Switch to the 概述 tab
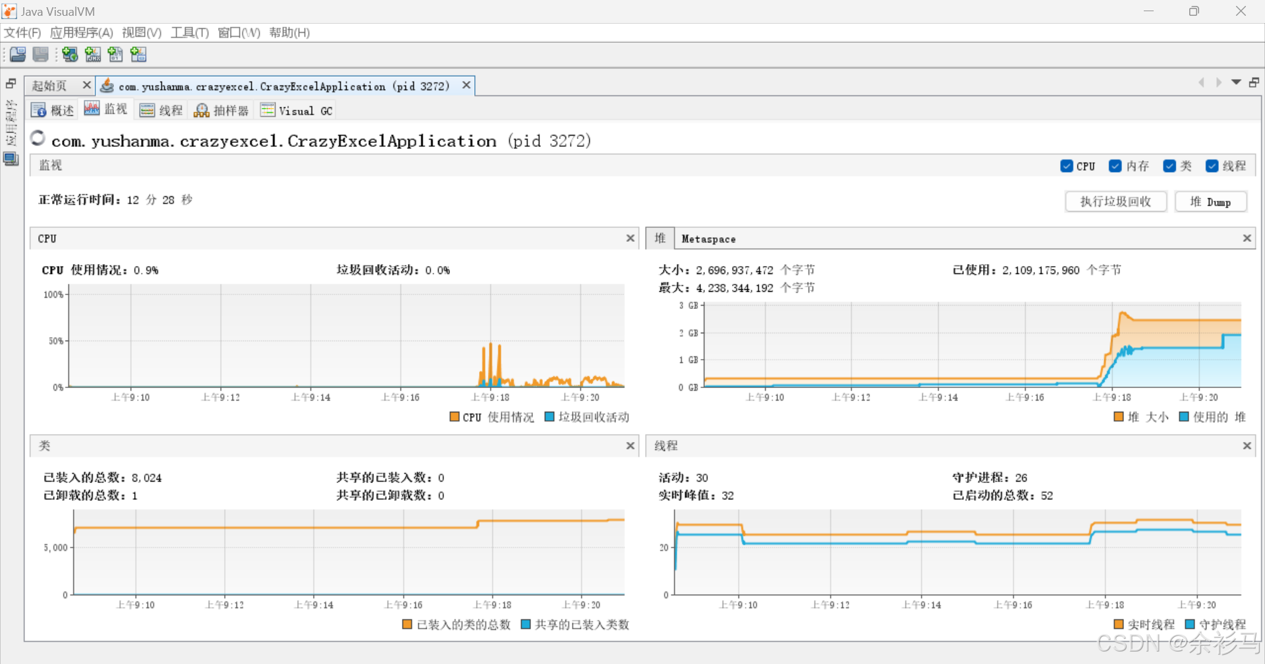The image size is (1265, 664). tap(53, 110)
